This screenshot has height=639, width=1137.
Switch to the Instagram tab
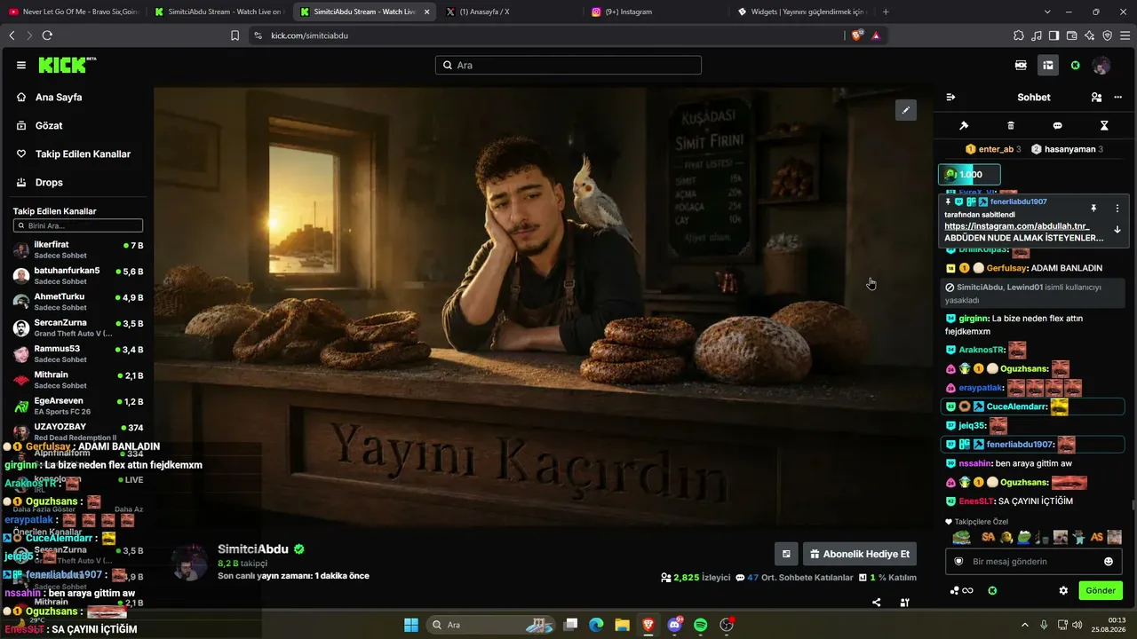pyautogui.click(x=656, y=12)
